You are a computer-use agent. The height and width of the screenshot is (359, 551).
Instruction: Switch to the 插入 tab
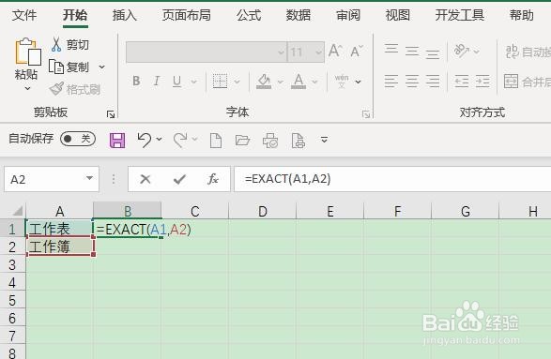(x=124, y=15)
